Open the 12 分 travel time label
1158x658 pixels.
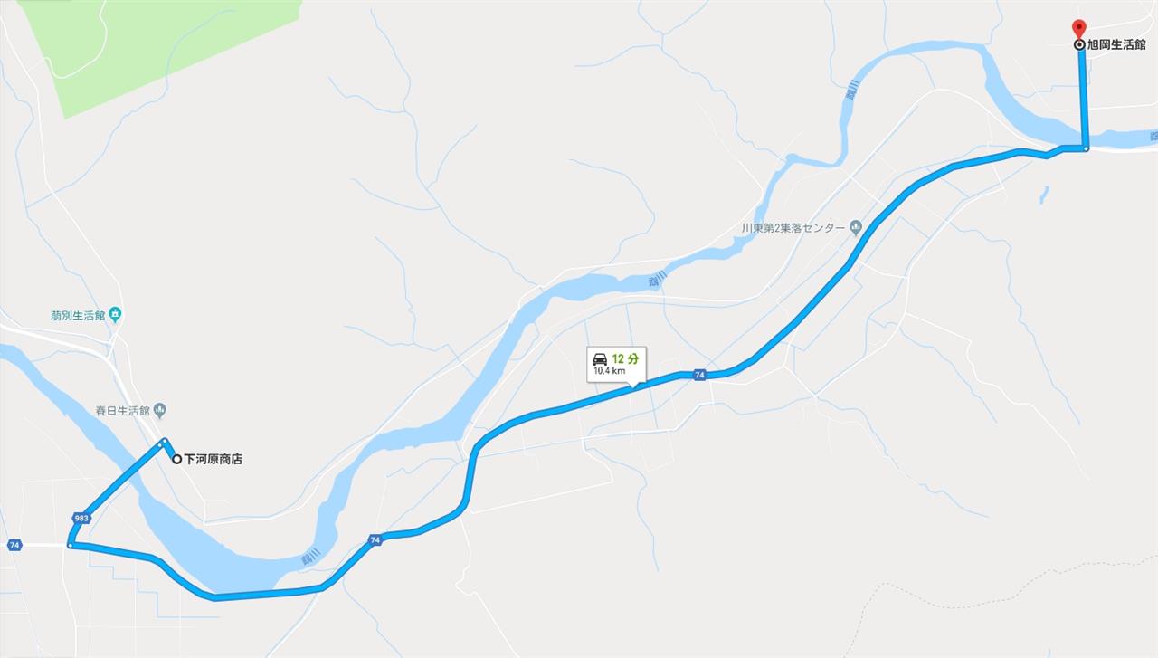click(x=625, y=358)
